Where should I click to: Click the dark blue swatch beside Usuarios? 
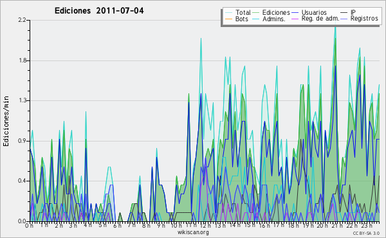[295, 13]
